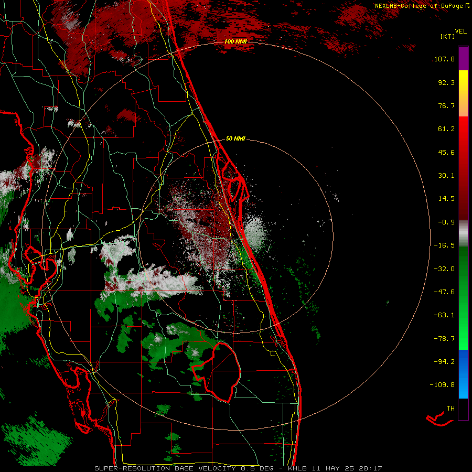472x472 pixels.
Task: Click the VEL legend title
Action: tap(460, 31)
